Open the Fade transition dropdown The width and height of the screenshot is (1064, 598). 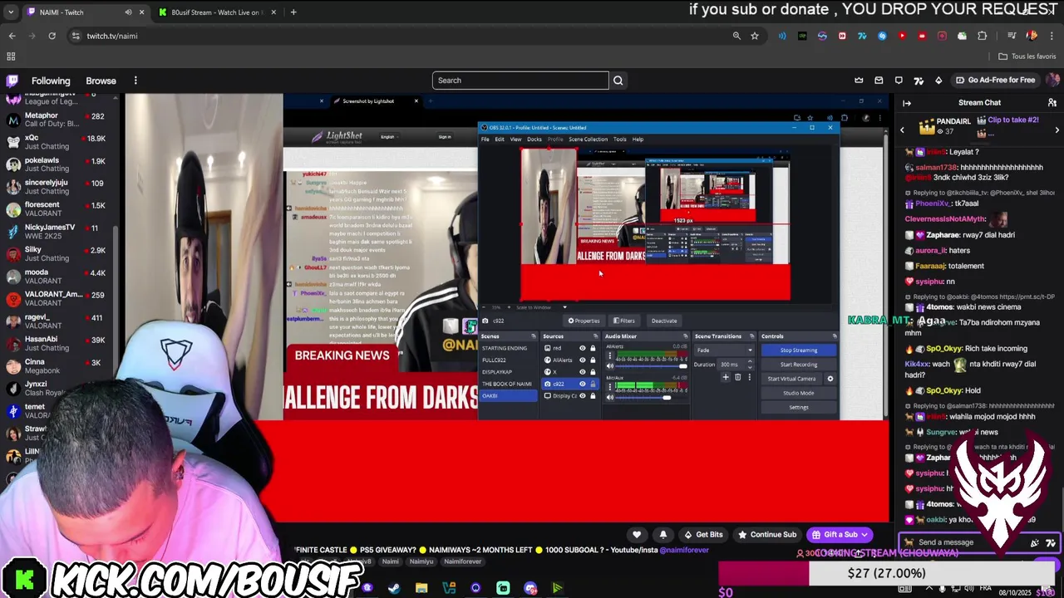tap(724, 350)
